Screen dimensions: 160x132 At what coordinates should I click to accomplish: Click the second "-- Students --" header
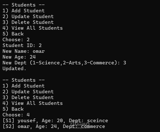[19, 80]
